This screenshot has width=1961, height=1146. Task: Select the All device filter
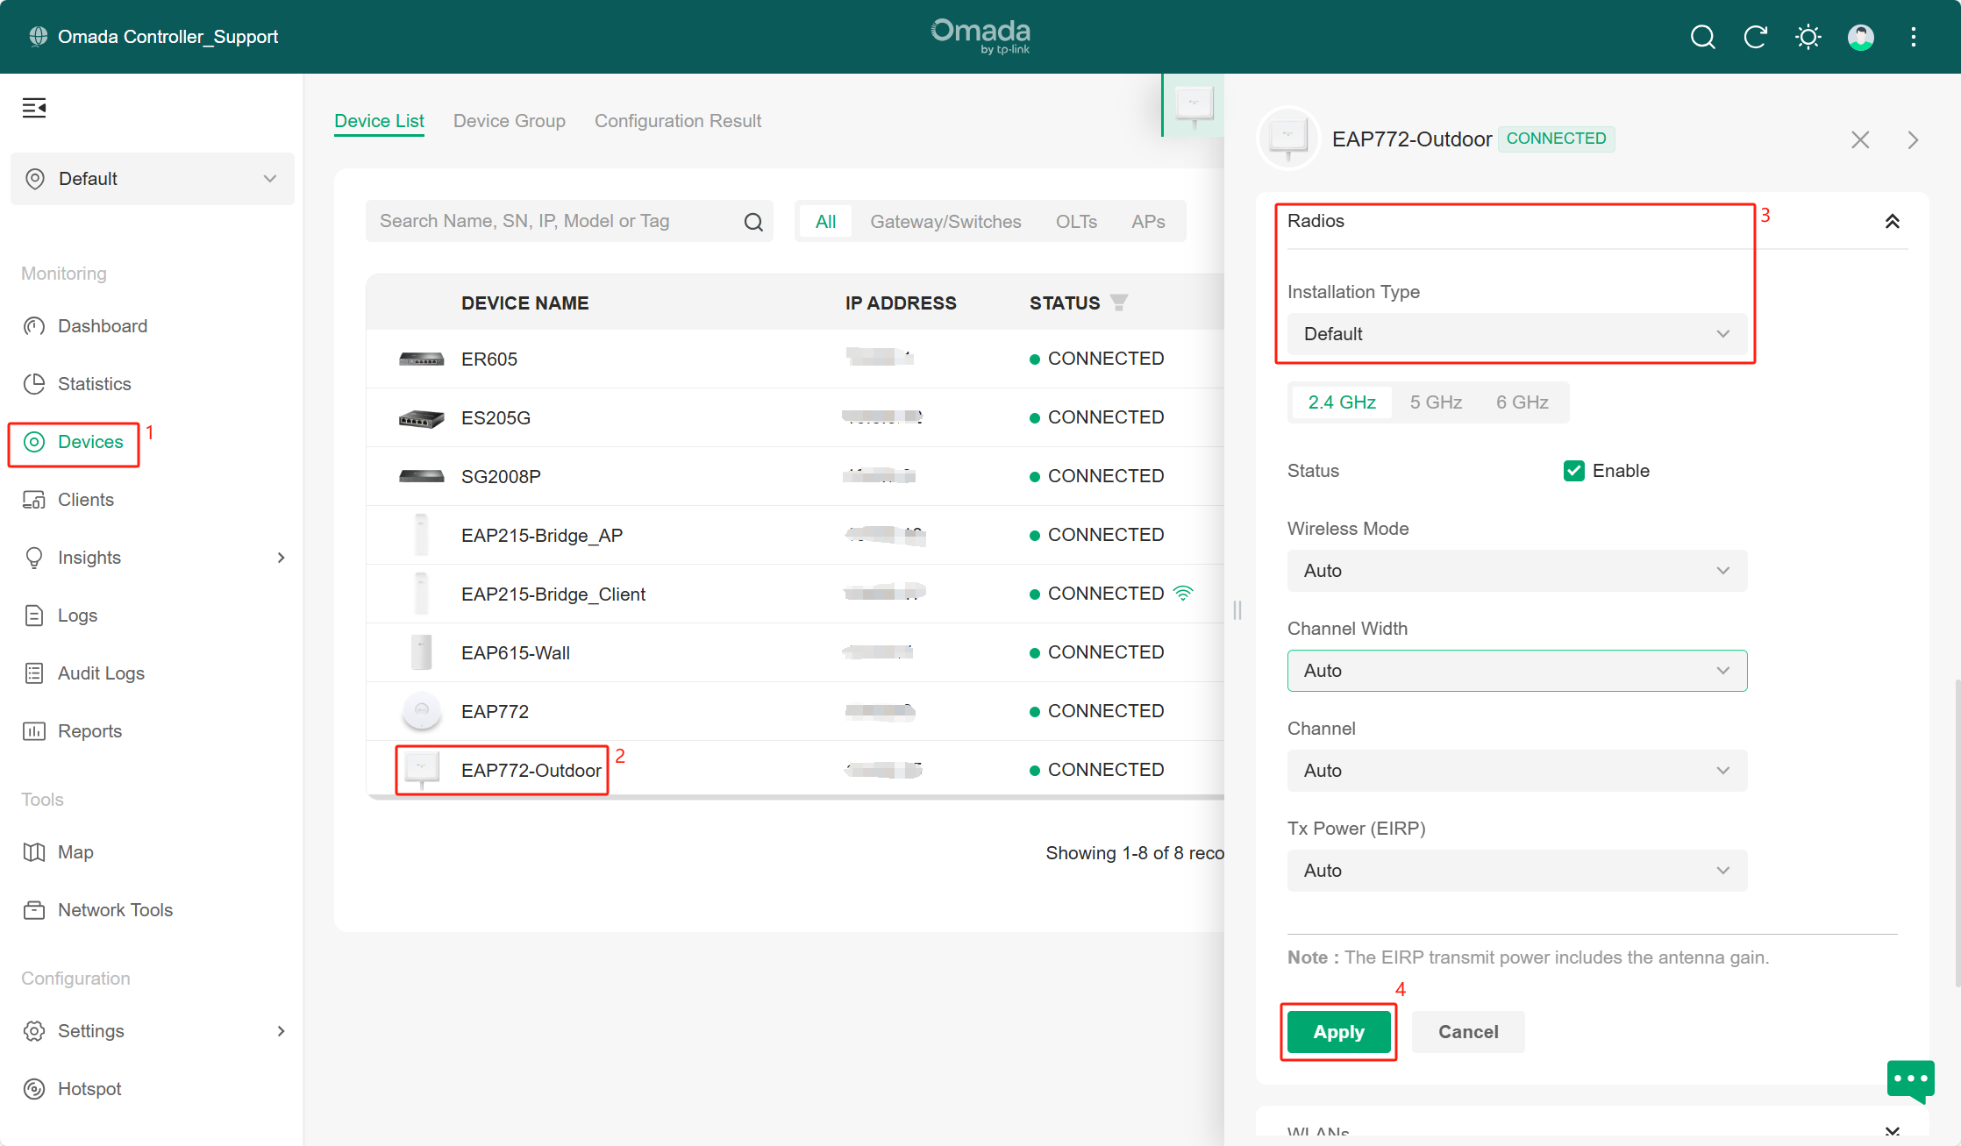(x=825, y=222)
